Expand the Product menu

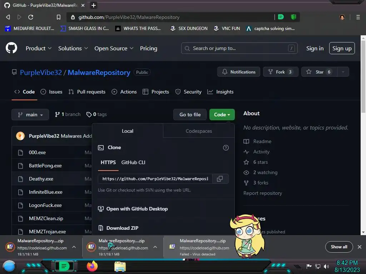pyautogui.click(x=39, y=48)
